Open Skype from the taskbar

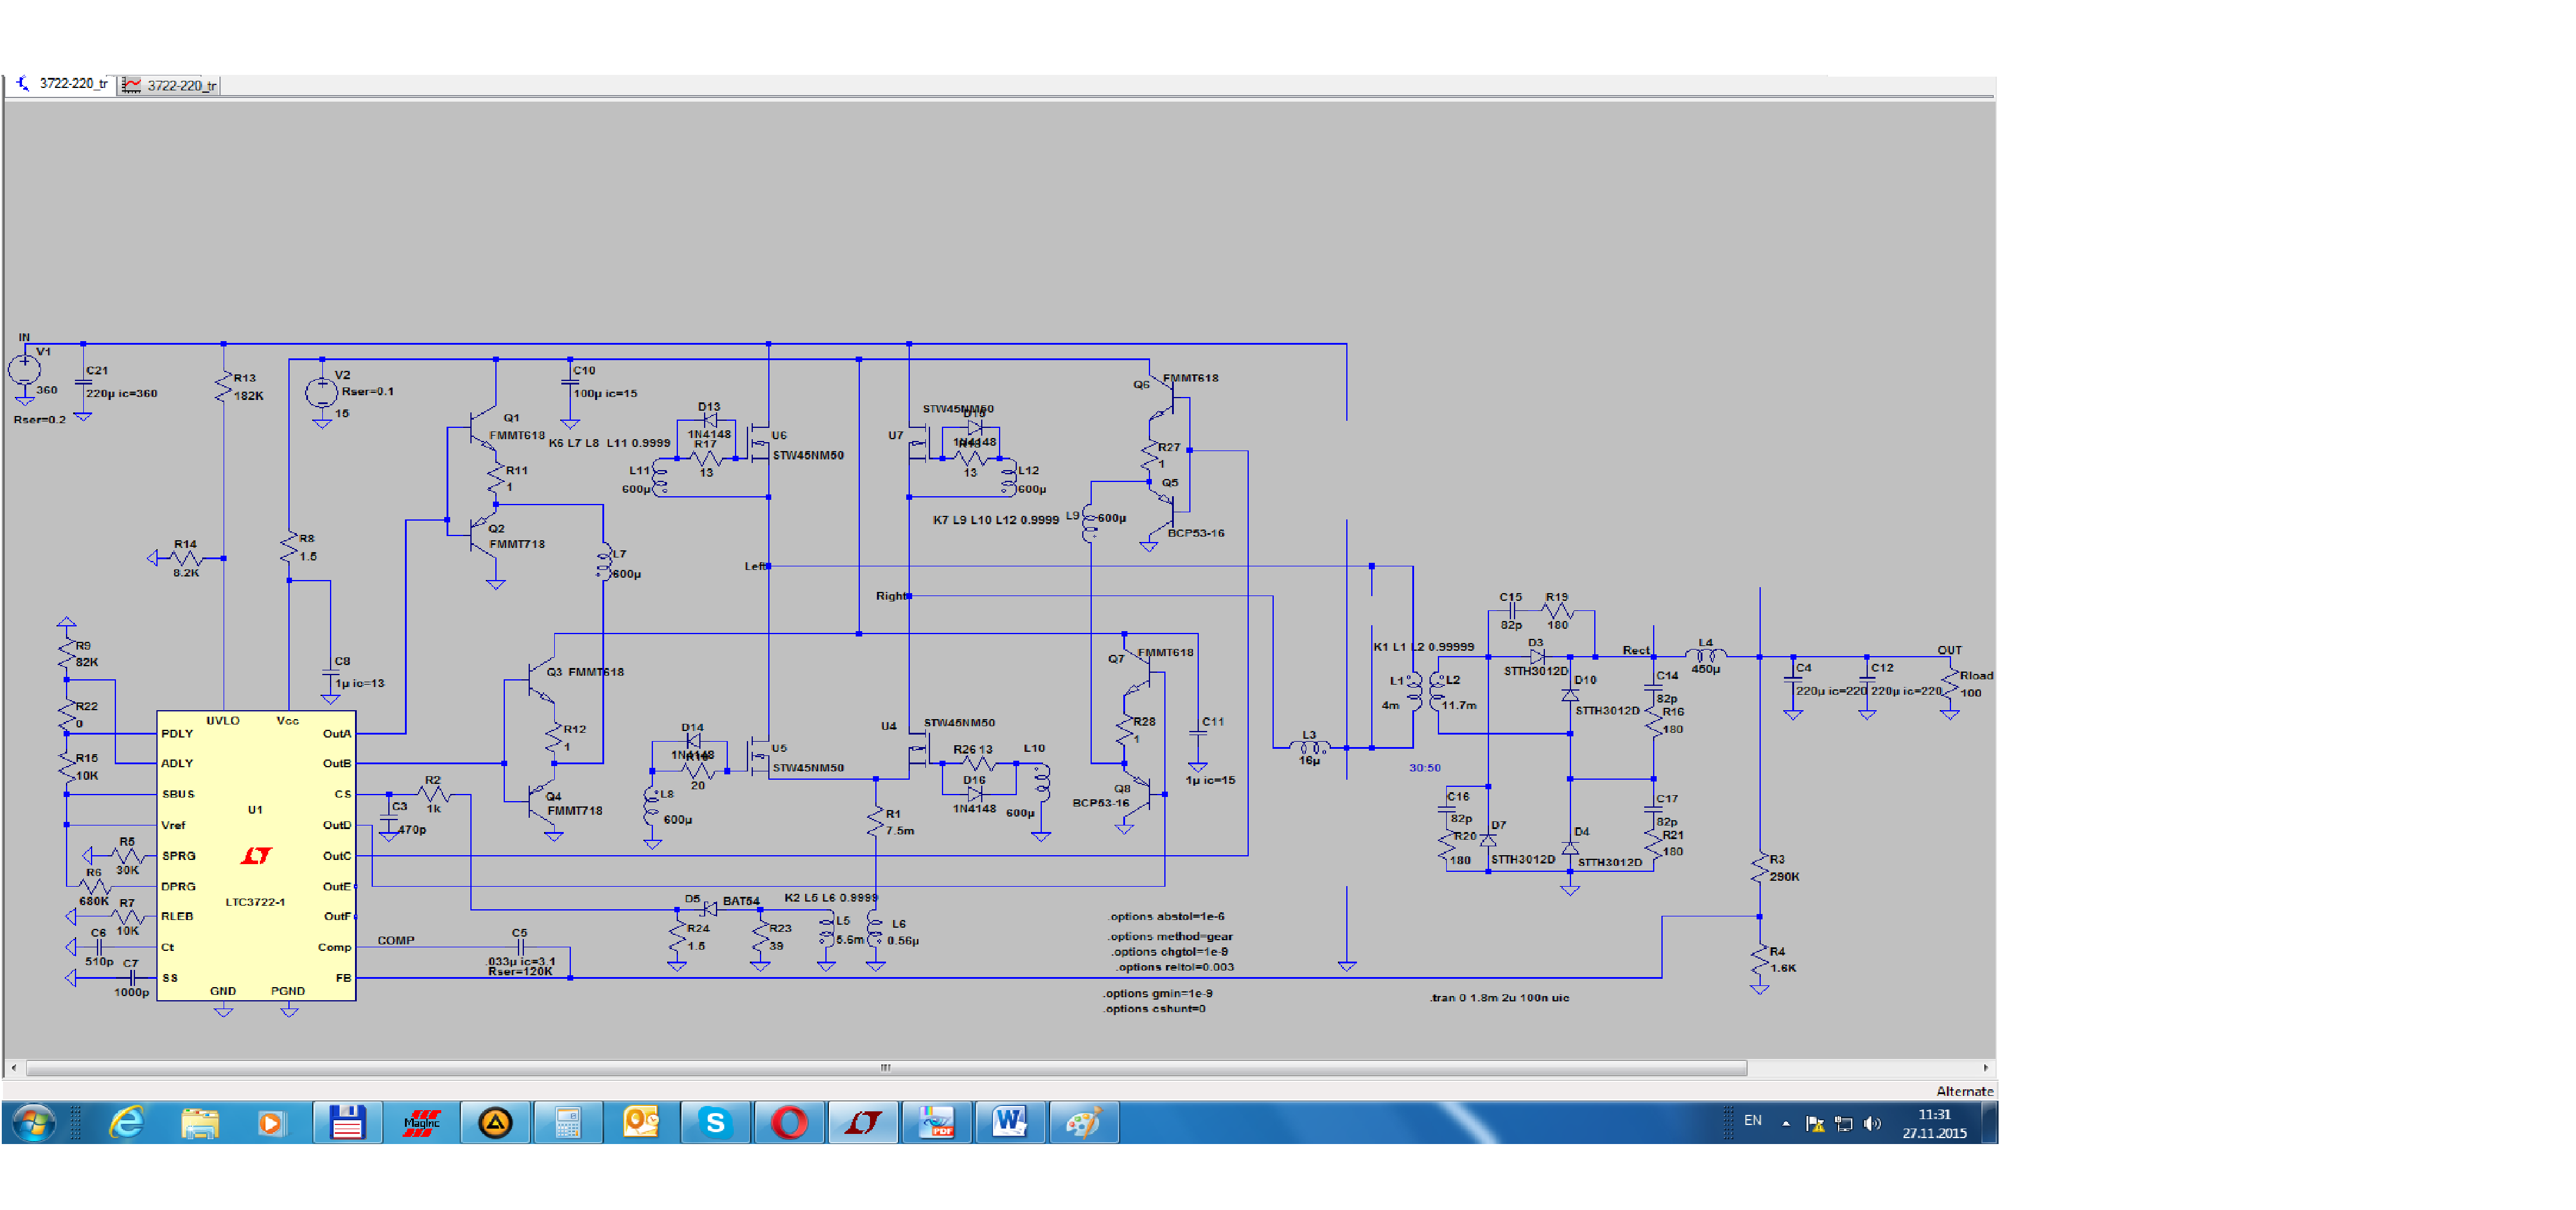[x=715, y=1123]
